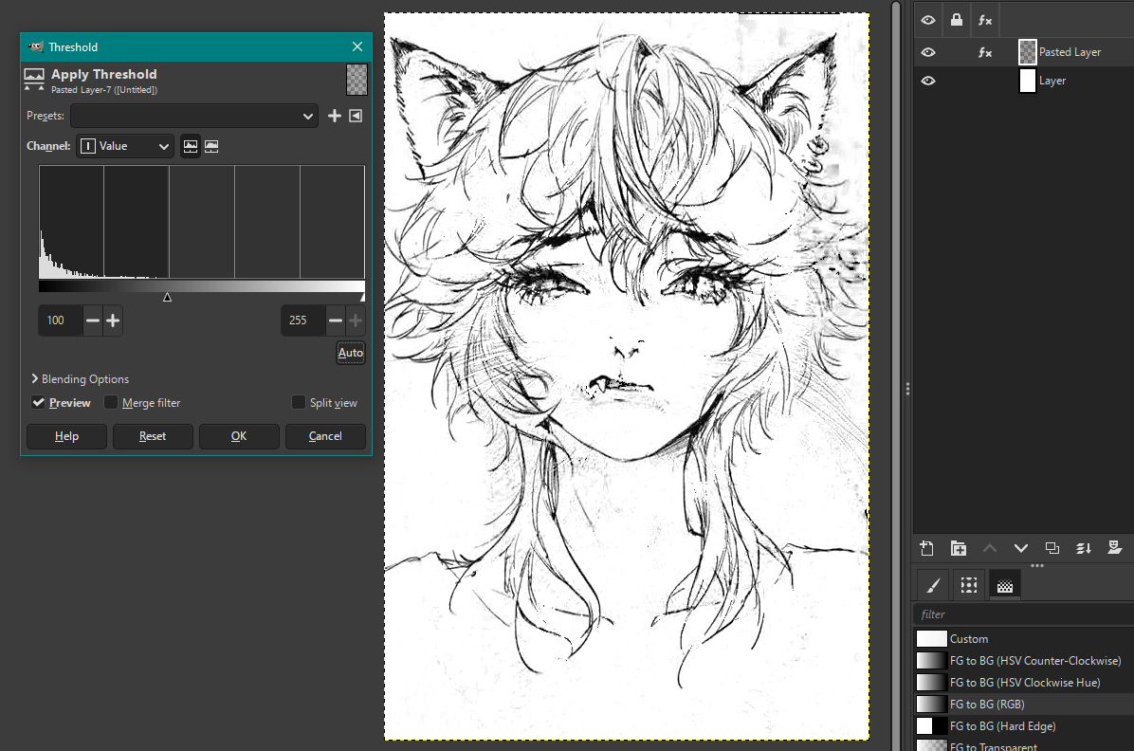Enable the Merge filter checkbox
The height and width of the screenshot is (751, 1134).
pos(111,402)
